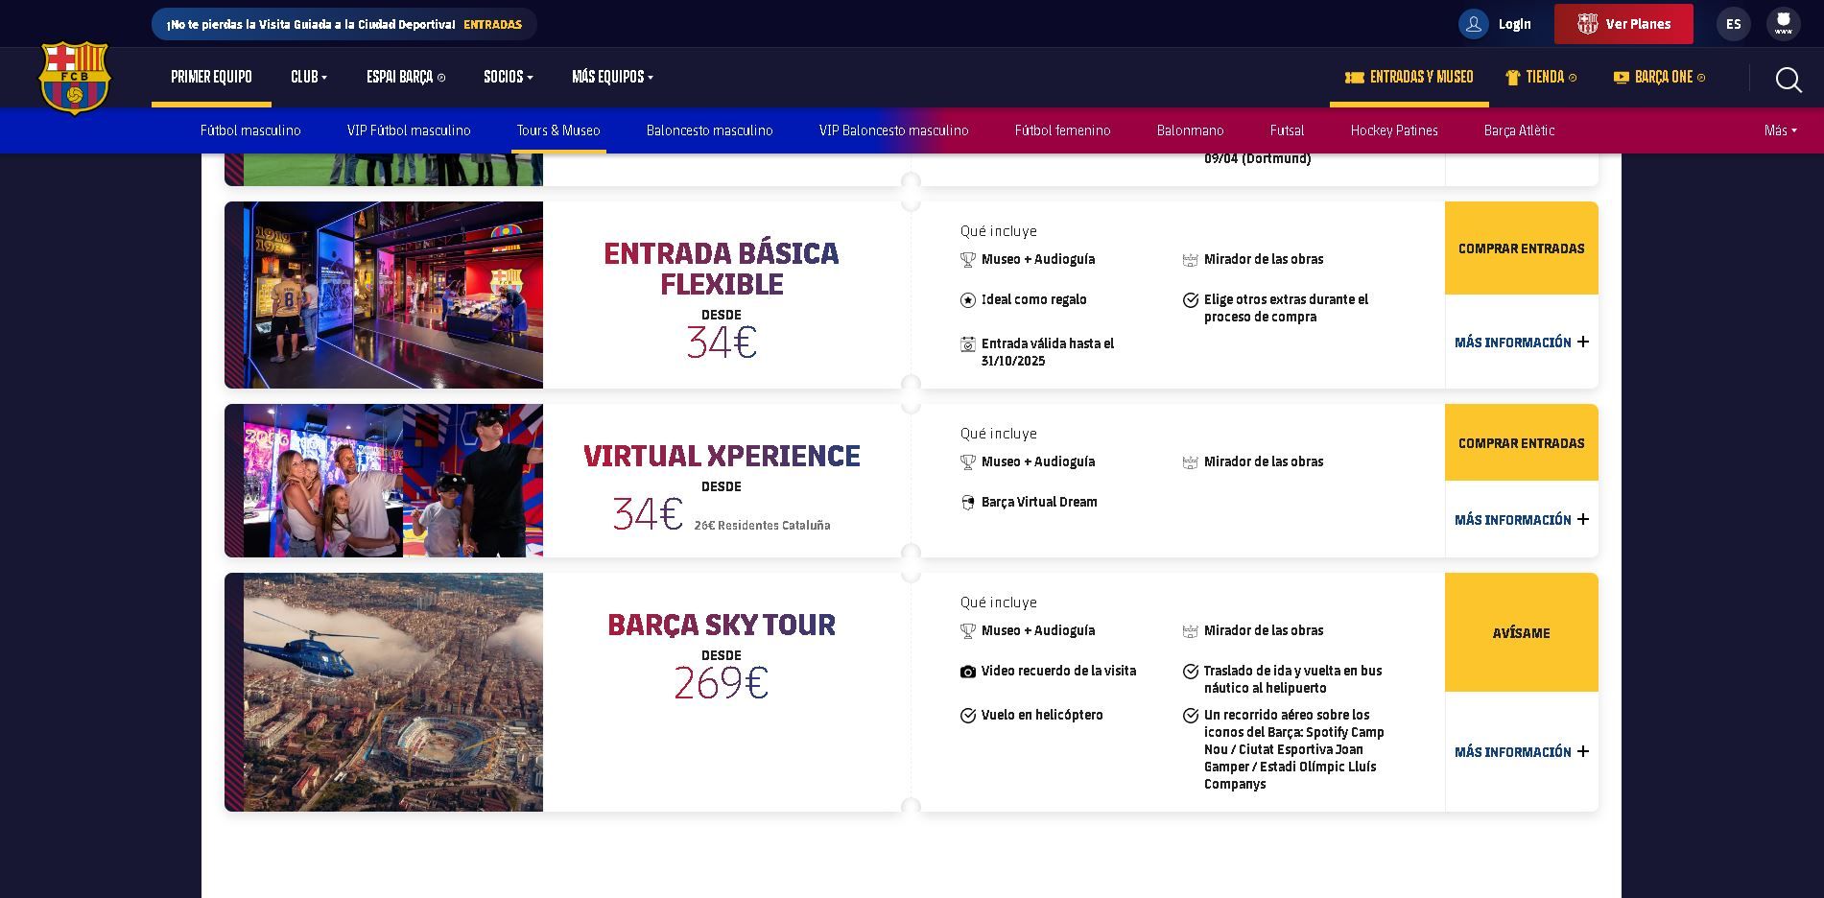Open the ES language selector
The height and width of the screenshot is (898, 1824).
coord(1734,24)
